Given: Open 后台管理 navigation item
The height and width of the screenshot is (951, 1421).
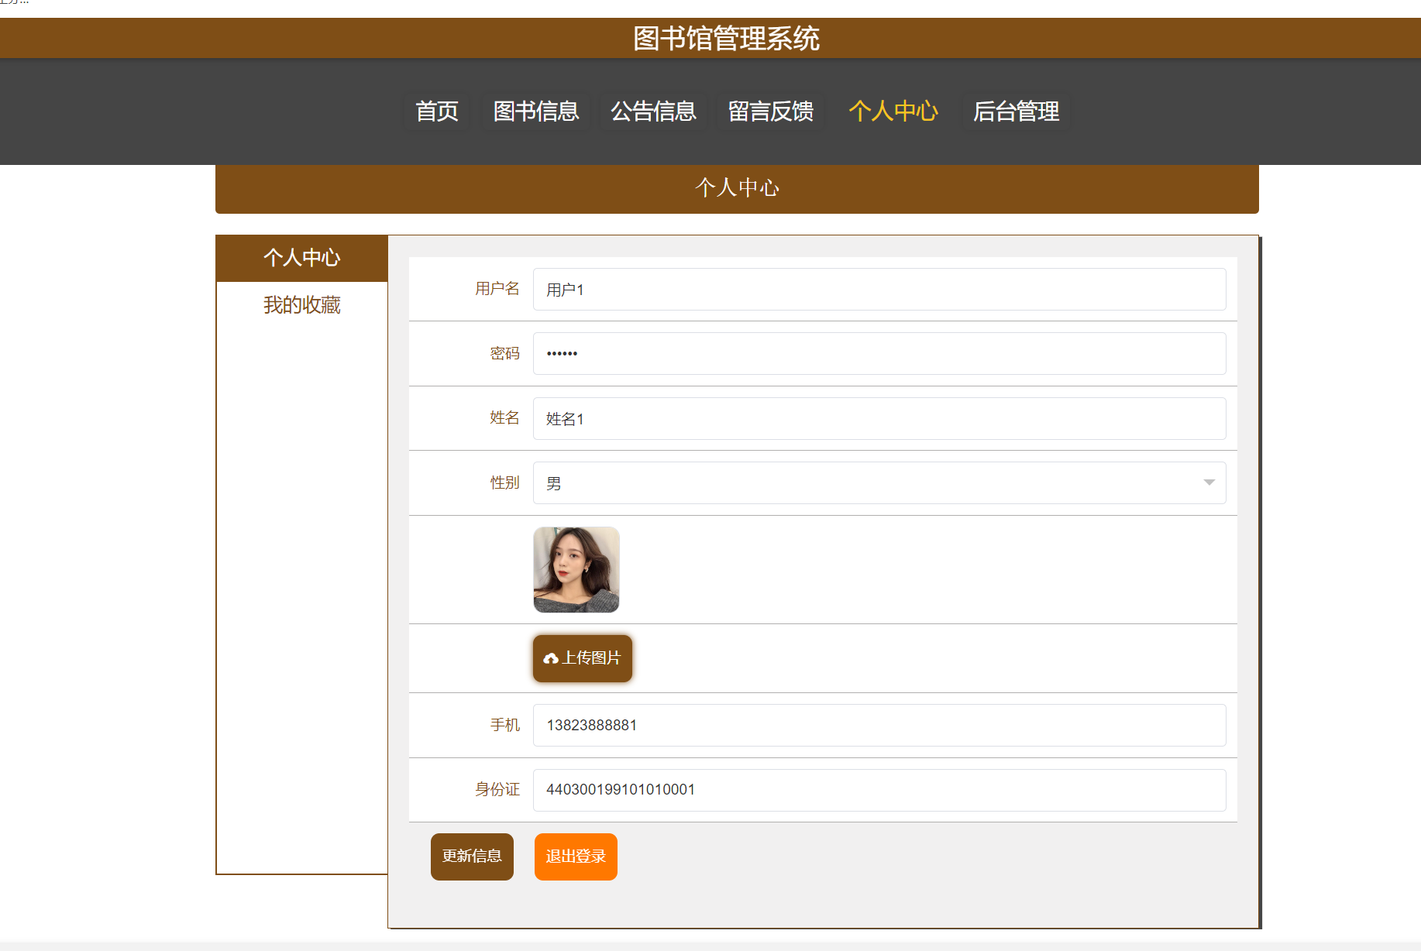Looking at the screenshot, I should [1016, 112].
